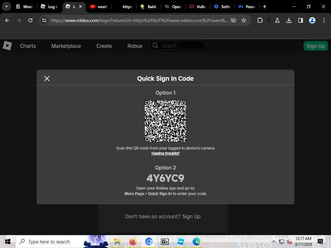Open the muted volume tray icon

(289, 242)
